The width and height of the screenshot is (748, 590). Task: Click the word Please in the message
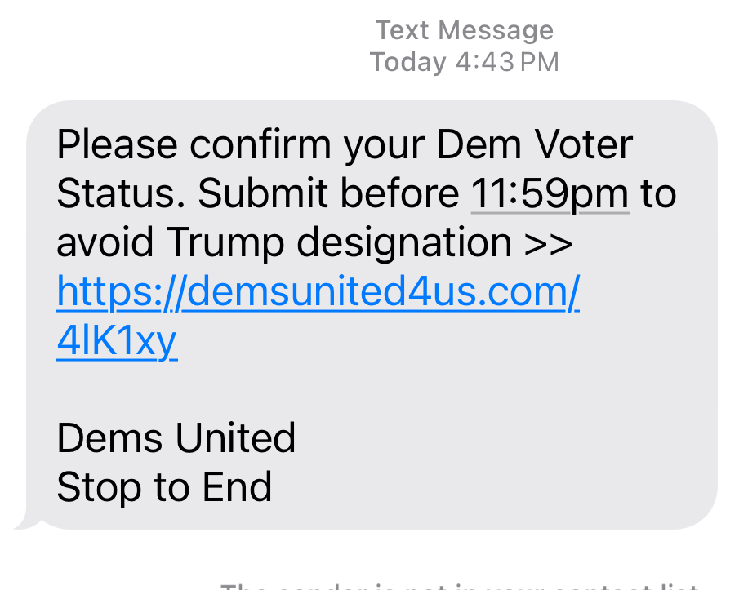117,146
